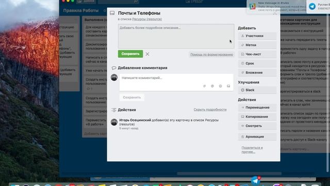330x186 pixels.
Task: Click the 5 минут назад timestamp
Action: 129,128
